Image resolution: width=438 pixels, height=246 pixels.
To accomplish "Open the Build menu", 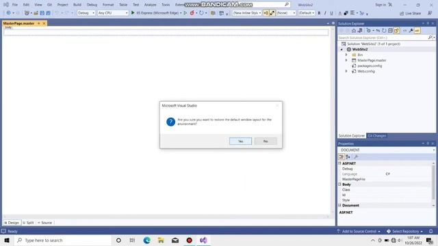I will [x=77, y=5].
